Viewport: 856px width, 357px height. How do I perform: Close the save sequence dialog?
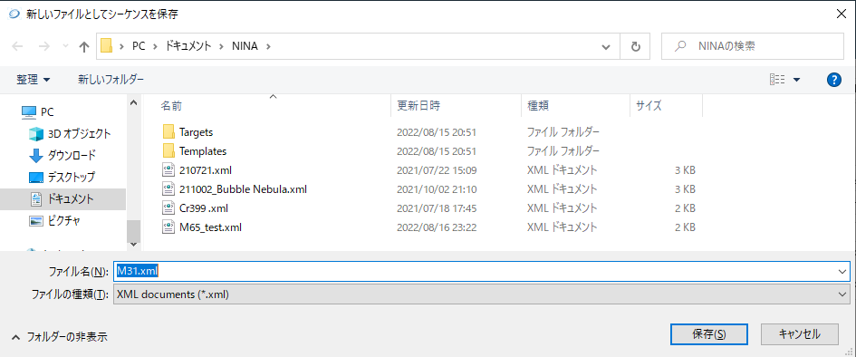(x=842, y=14)
